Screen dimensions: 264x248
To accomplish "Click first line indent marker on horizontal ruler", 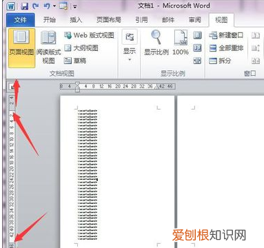I will point(78,83).
